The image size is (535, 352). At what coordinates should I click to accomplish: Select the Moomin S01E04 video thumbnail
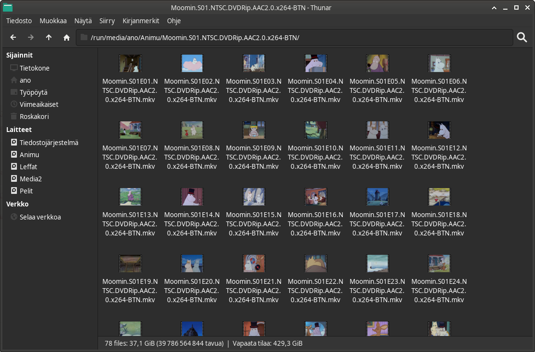[316, 63]
